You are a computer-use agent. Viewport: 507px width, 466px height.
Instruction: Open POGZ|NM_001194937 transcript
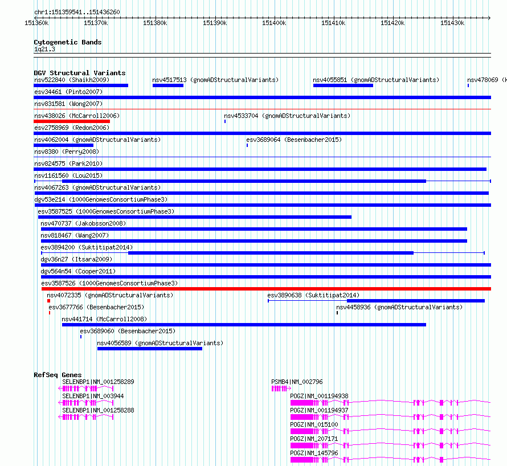coord(319,410)
